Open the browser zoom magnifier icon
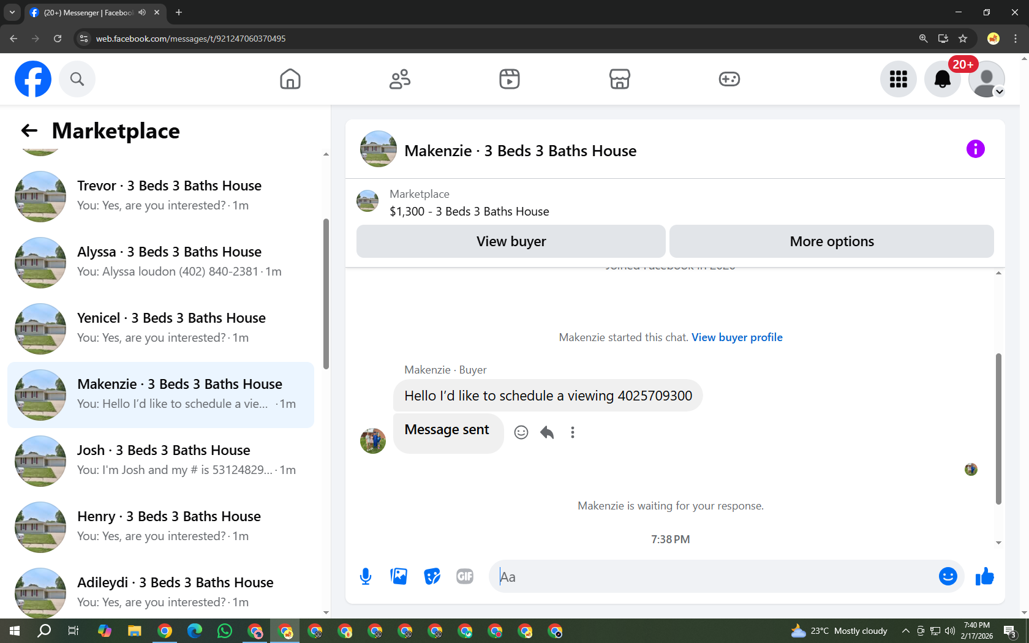The image size is (1029, 643). (923, 39)
